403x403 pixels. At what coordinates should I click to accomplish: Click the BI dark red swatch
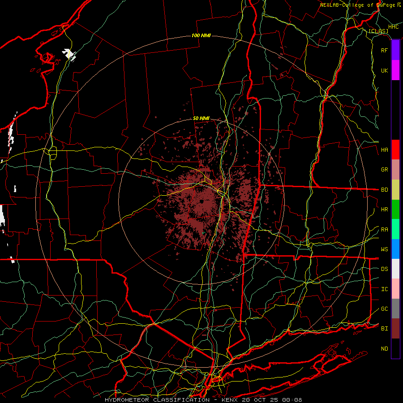[395, 329]
